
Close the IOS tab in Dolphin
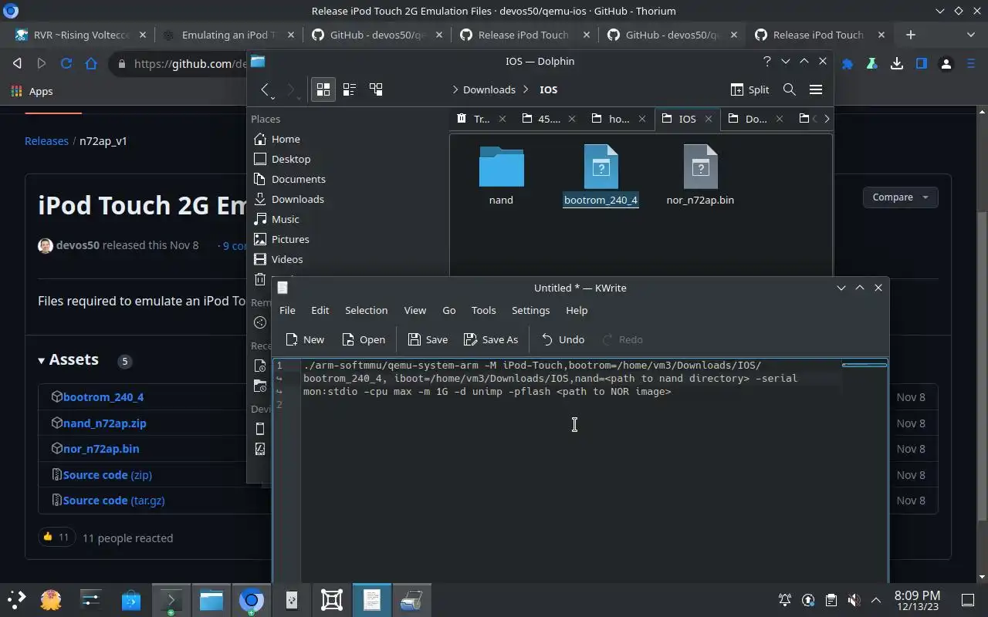pos(709,119)
